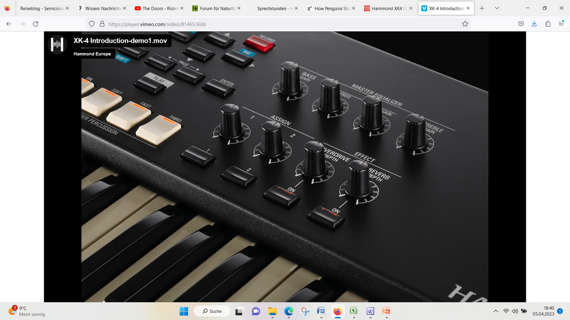The height and width of the screenshot is (320, 570).
Task: Click the video frame showing the keyboard
Action: (x=285, y=167)
